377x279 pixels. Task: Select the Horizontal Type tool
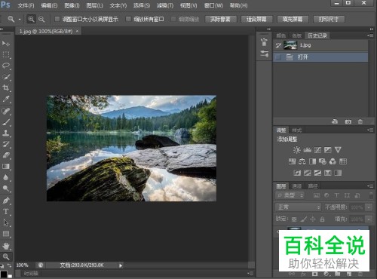click(5, 211)
